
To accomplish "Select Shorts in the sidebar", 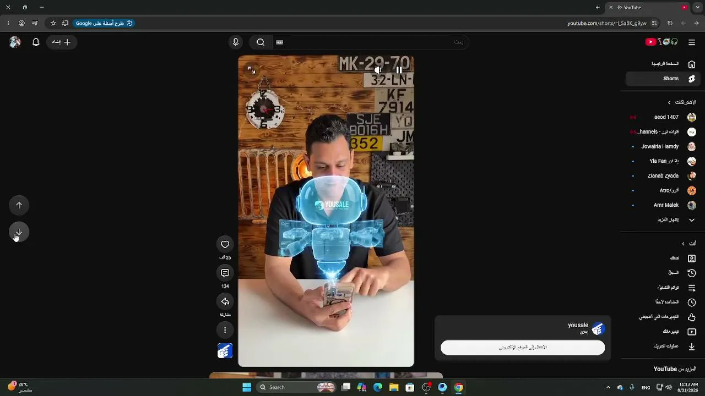I will [663, 79].
